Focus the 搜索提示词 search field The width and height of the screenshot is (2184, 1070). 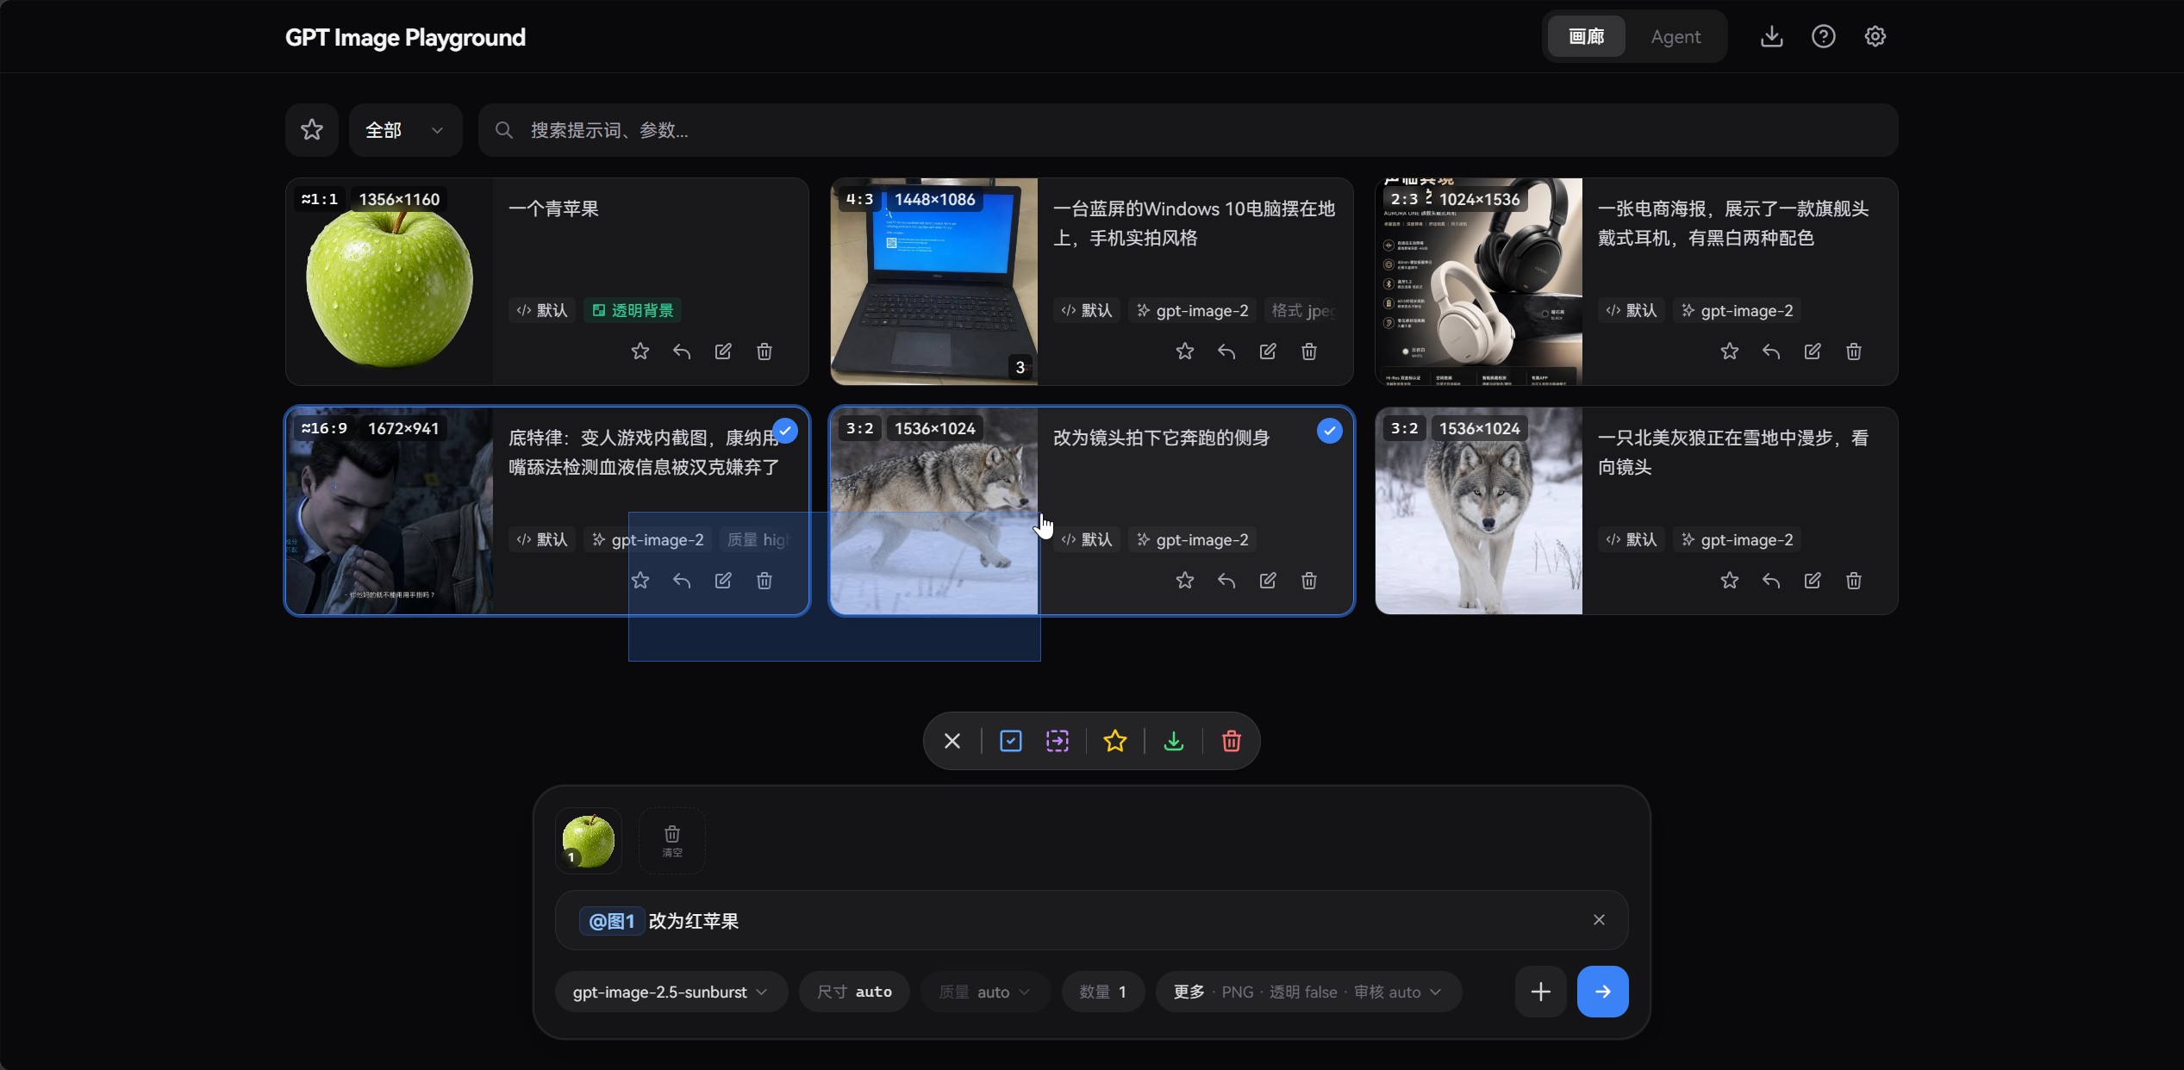click(x=1188, y=130)
